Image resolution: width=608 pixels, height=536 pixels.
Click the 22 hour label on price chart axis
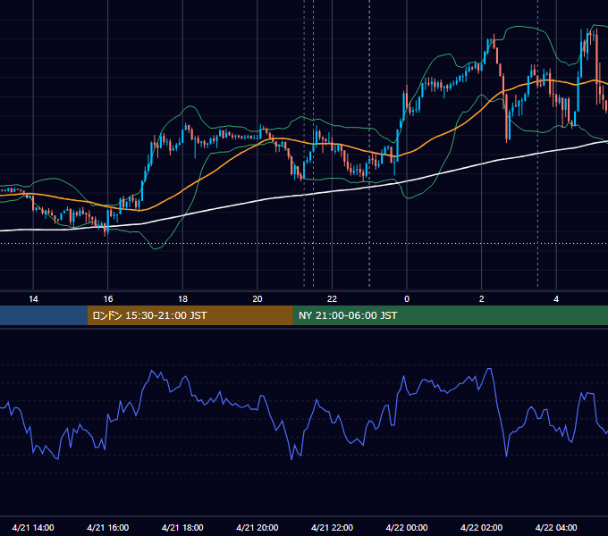click(332, 299)
